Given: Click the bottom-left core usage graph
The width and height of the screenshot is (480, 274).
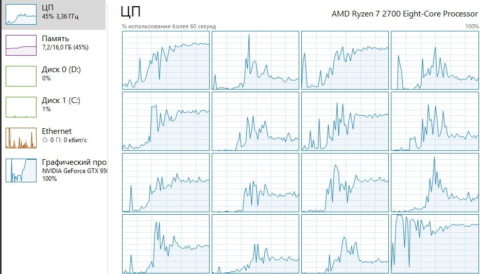Looking at the screenshot, I should (x=166, y=244).
